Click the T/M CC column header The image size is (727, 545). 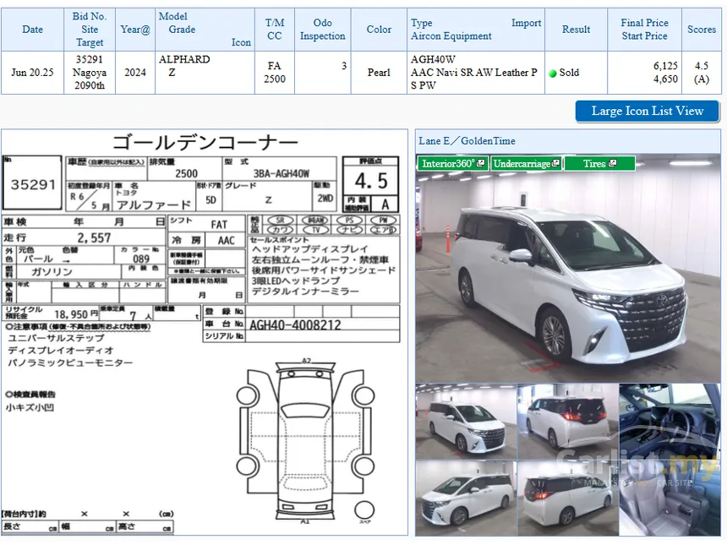point(275,30)
